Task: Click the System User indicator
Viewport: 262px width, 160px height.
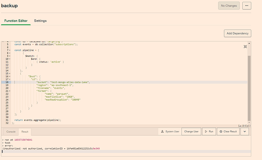Action: (x=169, y=132)
